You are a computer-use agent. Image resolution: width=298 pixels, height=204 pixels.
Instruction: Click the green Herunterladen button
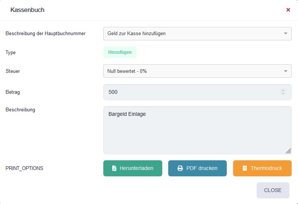pyautogui.click(x=133, y=168)
